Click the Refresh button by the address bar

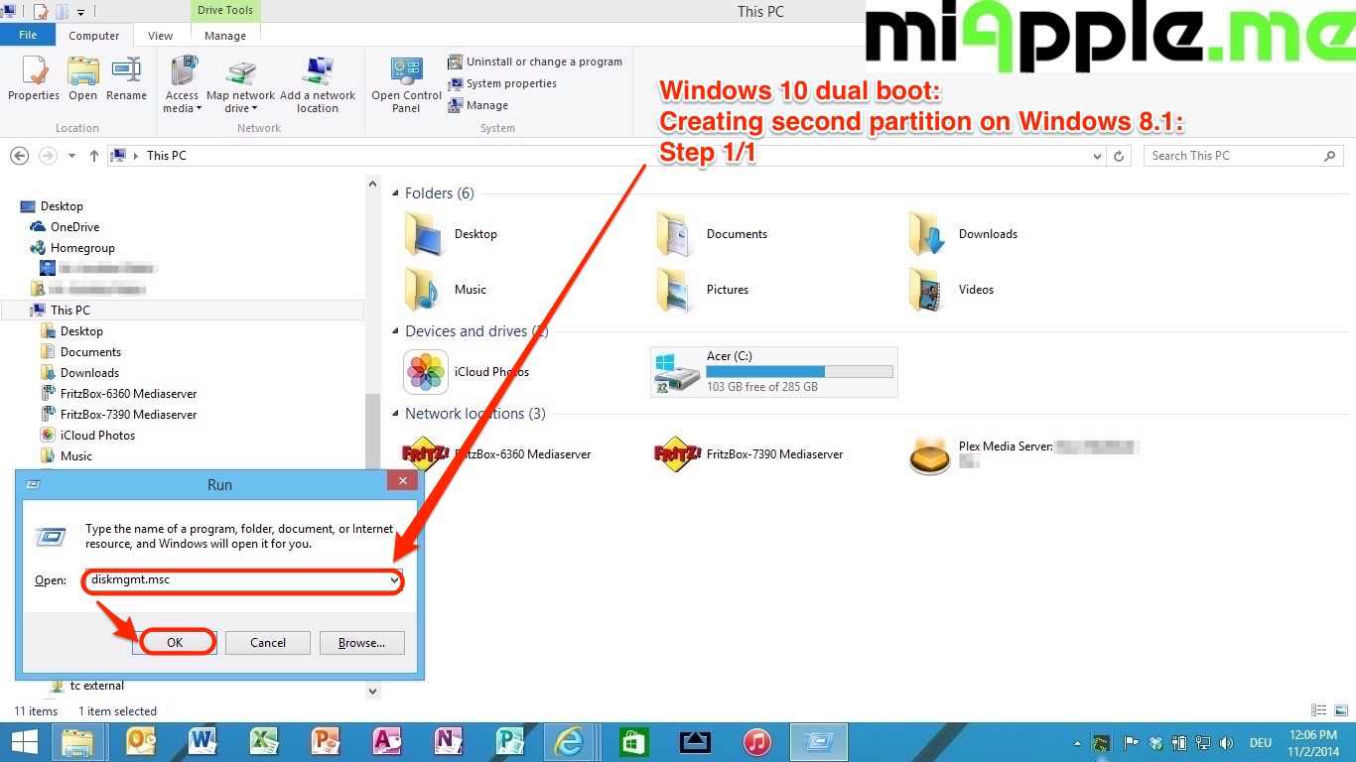click(1119, 156)
